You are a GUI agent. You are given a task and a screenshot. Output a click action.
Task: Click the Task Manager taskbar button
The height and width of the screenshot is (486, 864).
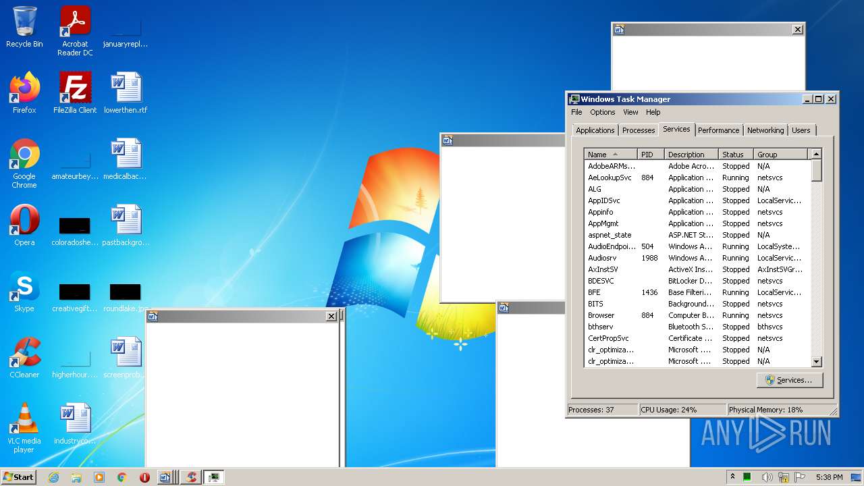click(x=214, y=477)
